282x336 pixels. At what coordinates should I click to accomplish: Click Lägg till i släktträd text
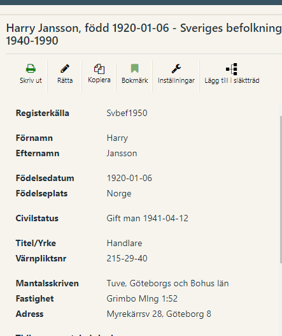[x=232, y=81]
